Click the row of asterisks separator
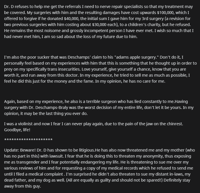200x193 pixels. 28,140
